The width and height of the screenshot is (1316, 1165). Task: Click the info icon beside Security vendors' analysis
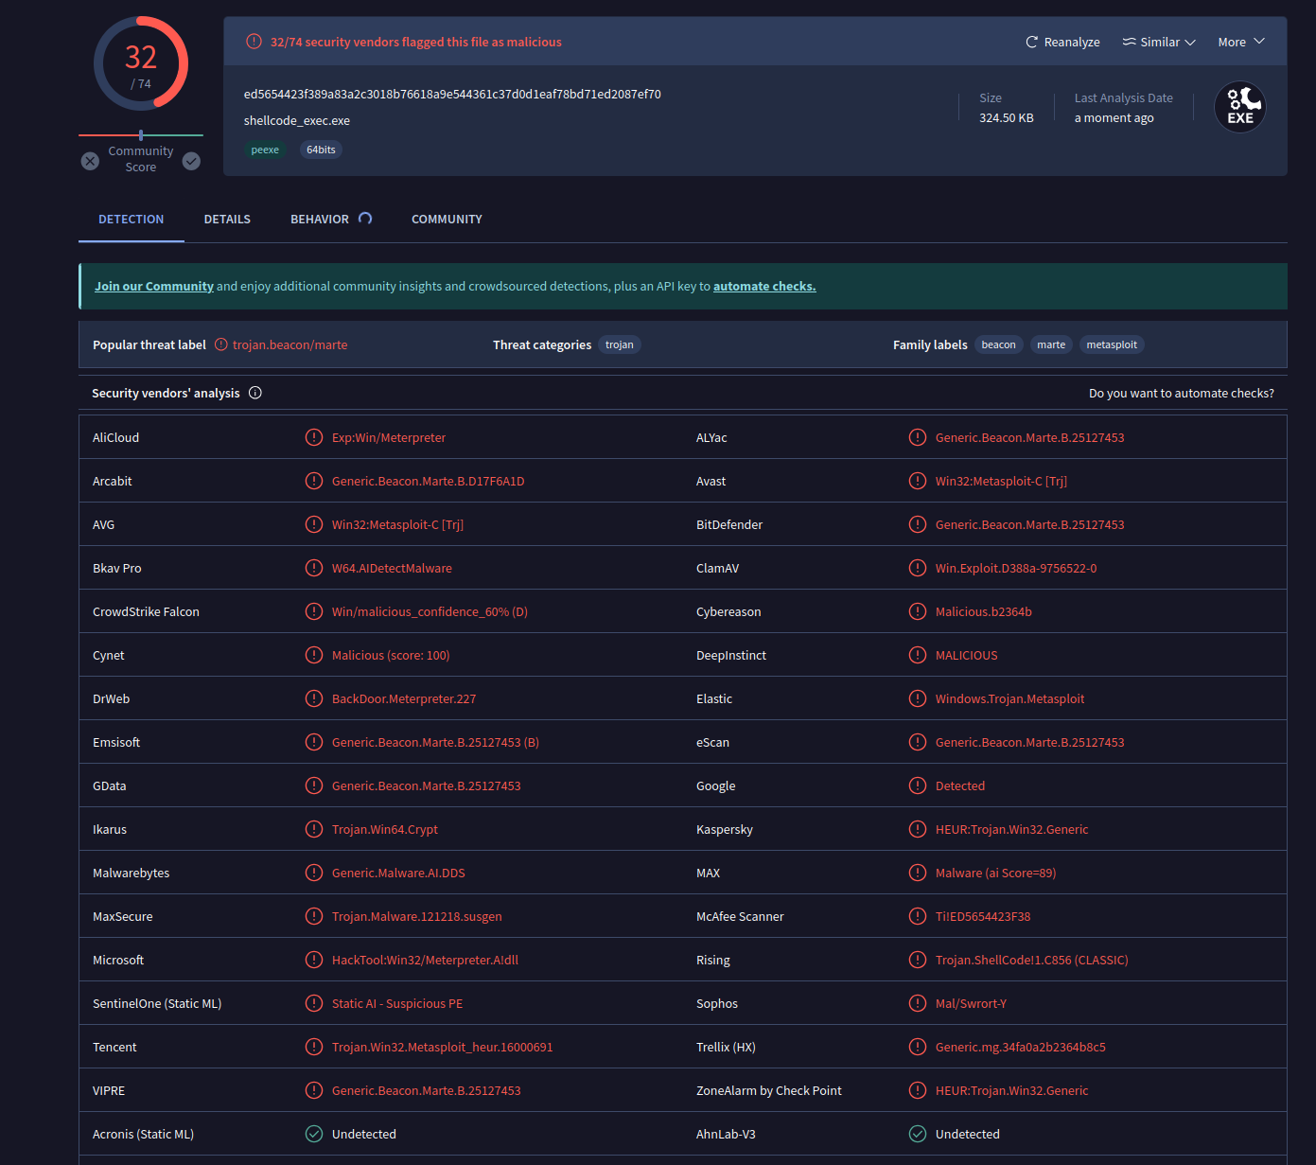tap(255, 393)
